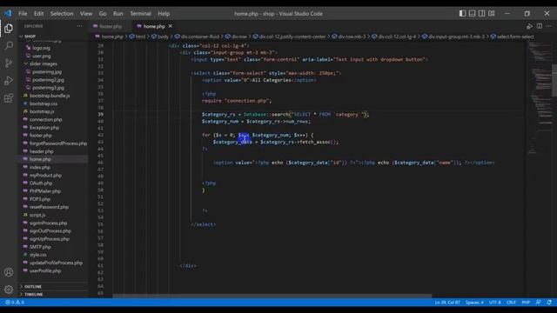Toggle the bottom panel layout icon
Viewport: 557px width, 313px height.
472,14
